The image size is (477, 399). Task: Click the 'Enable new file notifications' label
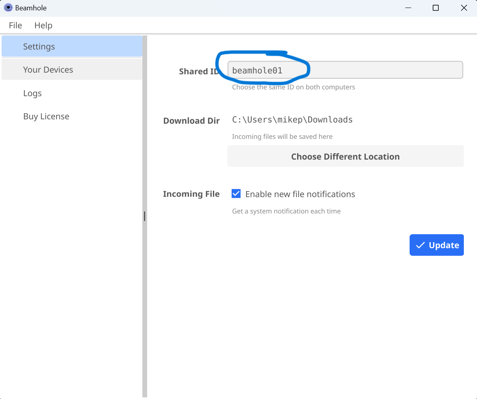click(300, 194)
